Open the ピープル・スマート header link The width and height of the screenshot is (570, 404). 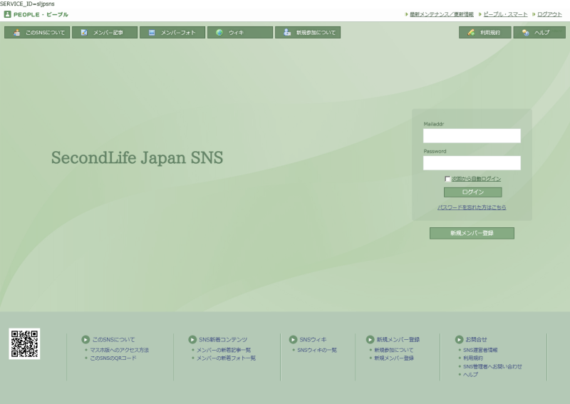click(505, 14)
